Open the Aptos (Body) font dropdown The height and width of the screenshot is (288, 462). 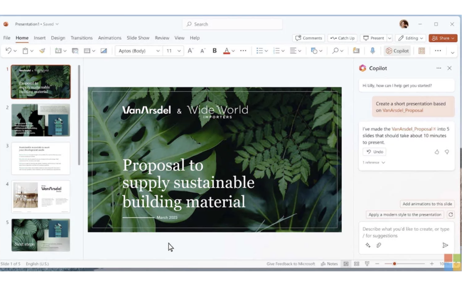[x=158, y=51]
